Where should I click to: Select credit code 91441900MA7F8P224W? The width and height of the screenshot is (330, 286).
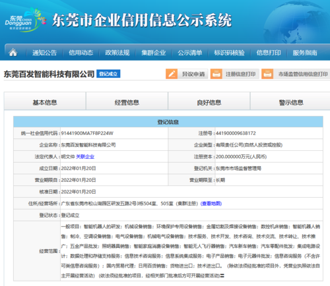[x=87, y=133]
